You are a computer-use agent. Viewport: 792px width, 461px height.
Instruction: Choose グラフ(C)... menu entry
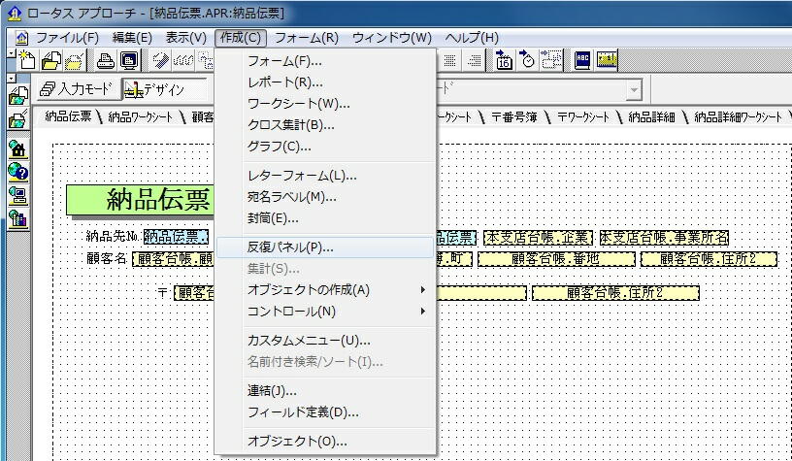pos(325,147)
